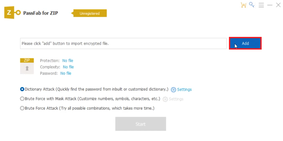The width and height of the screenshot is (283, 141).
Task: Click the greyed gear icon for Mask Attack
Action: [165, 99]
